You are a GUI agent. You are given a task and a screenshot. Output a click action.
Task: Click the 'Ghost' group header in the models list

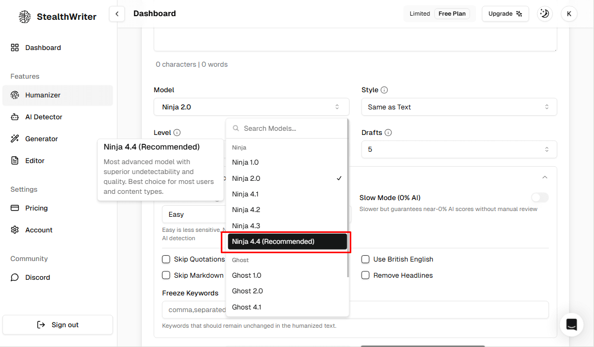[240, 260]
